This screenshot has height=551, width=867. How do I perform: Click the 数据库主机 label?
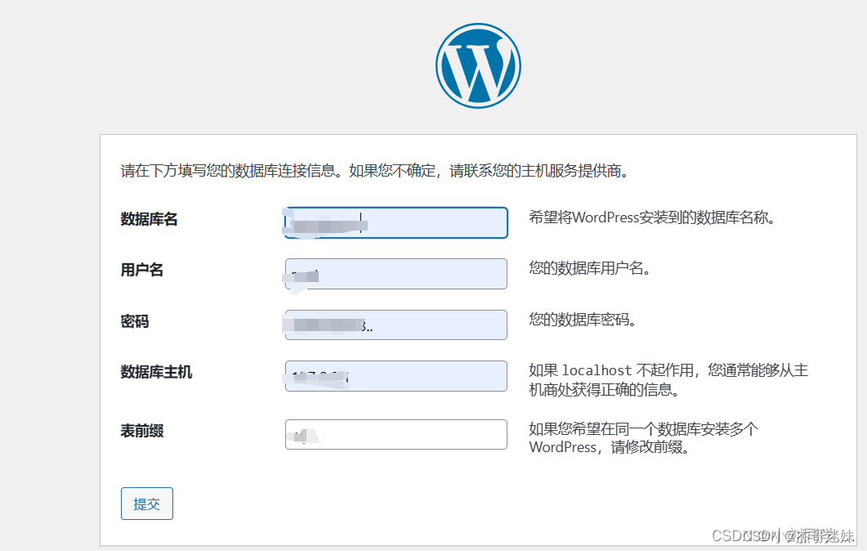156,372
